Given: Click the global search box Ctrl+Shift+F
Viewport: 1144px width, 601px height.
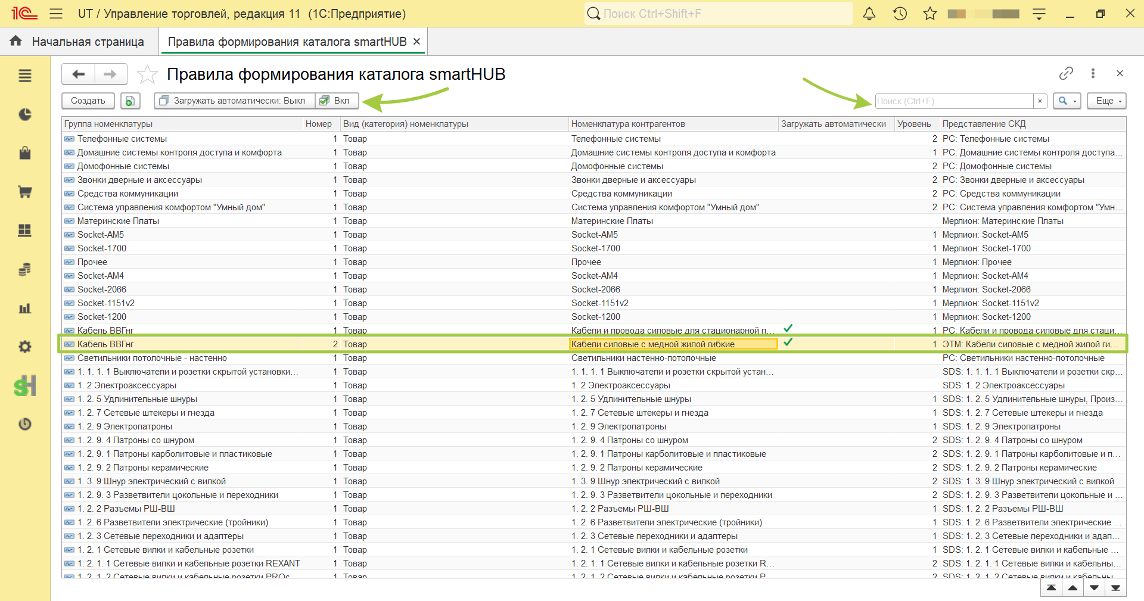Looking at the screenshot, I should pos(719,14).
